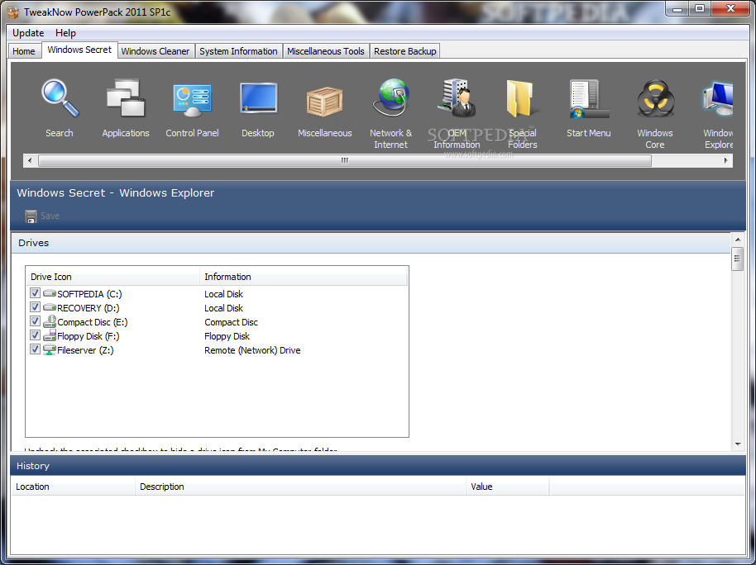Click the History Value column header

[x=507, y=487]
